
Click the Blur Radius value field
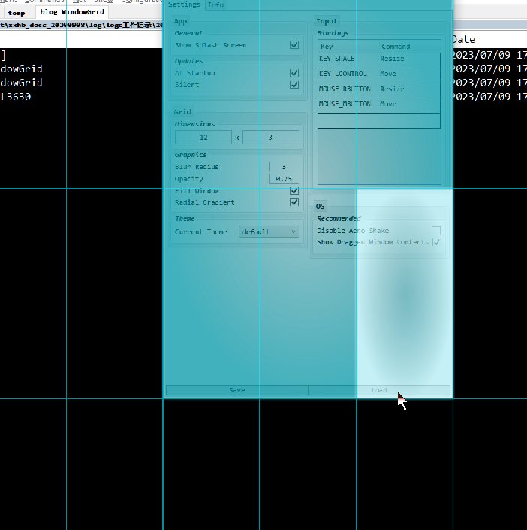tap(284, 167)
